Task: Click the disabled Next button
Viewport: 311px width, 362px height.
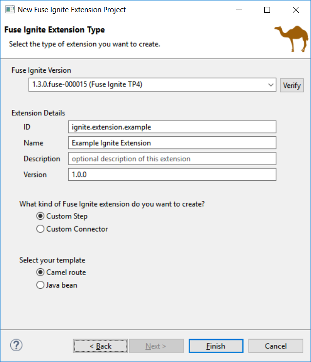Action: 155,346
